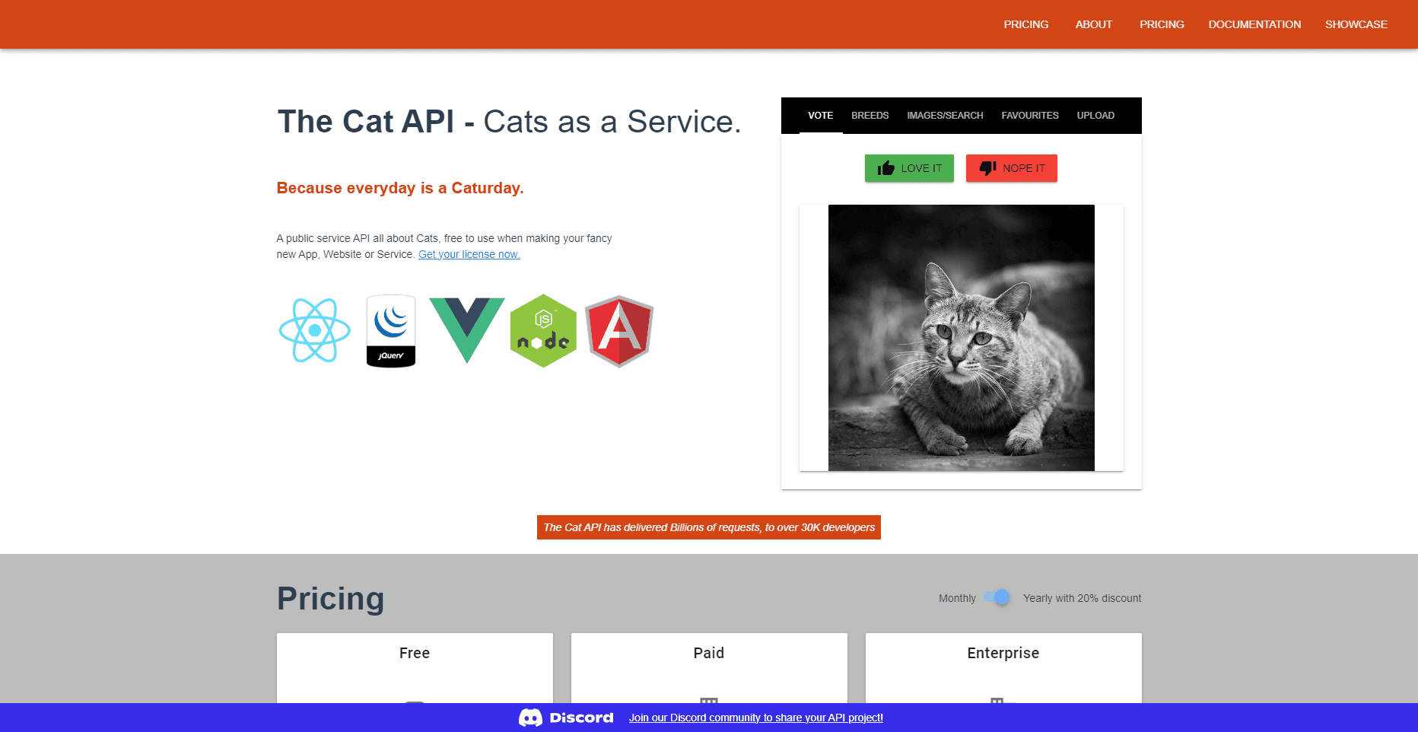1418x732 pixels.
Task: Click the 'Monthly' label
Action: [x=957, y=598]
